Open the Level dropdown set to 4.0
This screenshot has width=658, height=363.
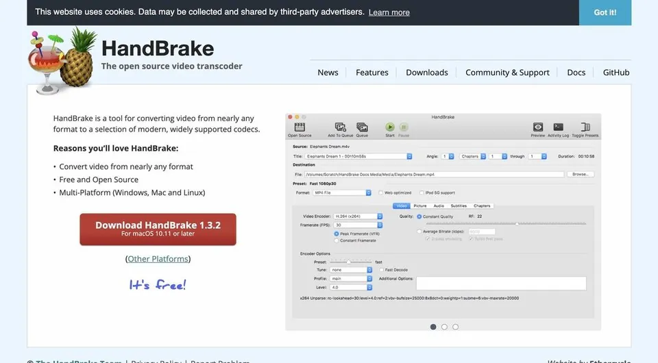tap(351, 288)
